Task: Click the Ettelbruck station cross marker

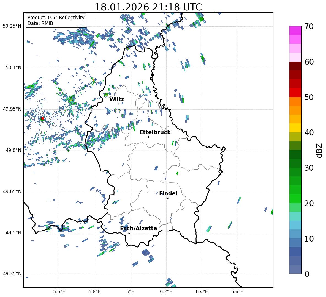Action: [x=148, y=137]
